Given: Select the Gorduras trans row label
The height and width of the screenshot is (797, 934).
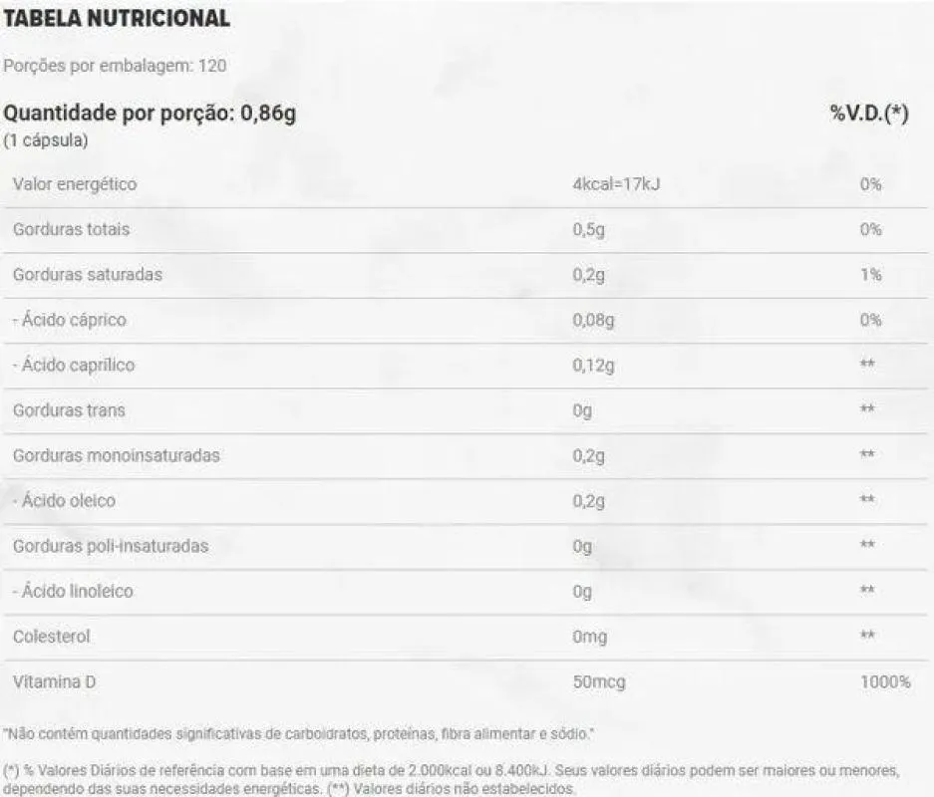Looking at the screenshot, I should (69, 410).
